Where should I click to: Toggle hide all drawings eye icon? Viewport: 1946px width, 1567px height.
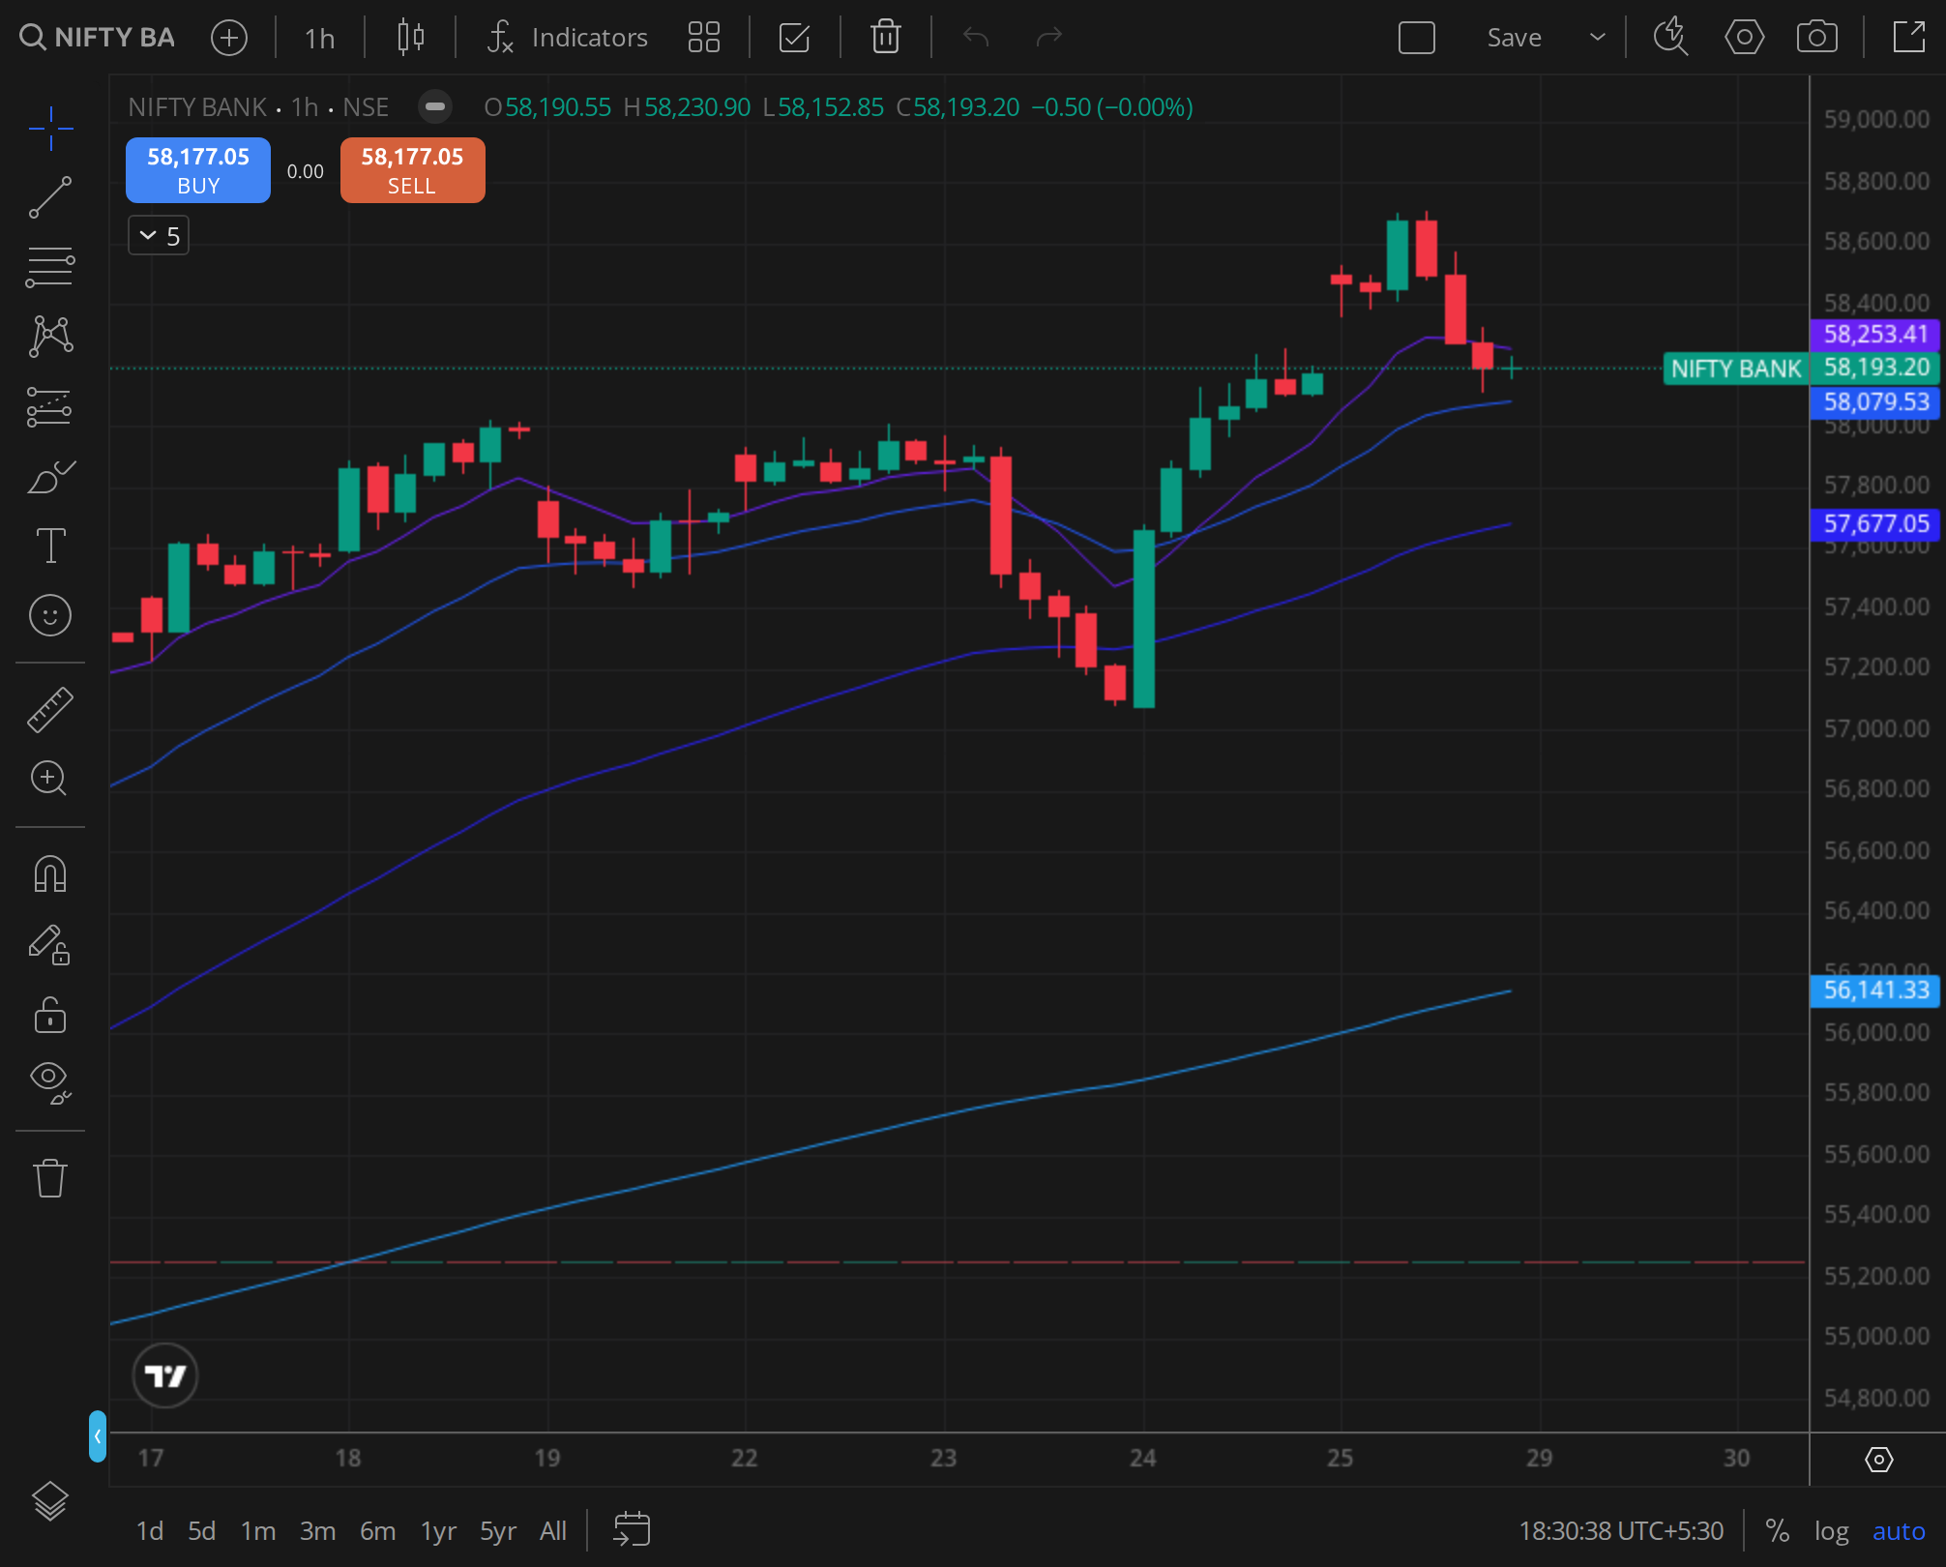[50, 1082]
